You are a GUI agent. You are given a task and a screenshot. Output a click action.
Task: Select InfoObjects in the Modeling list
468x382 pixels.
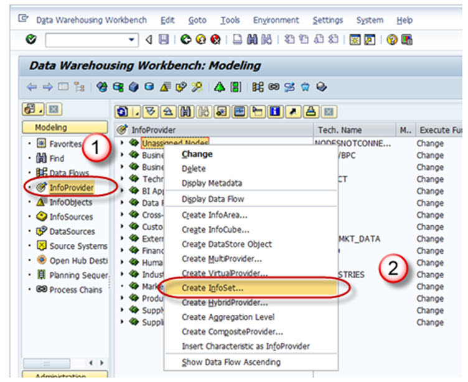[x=70, y=202]
